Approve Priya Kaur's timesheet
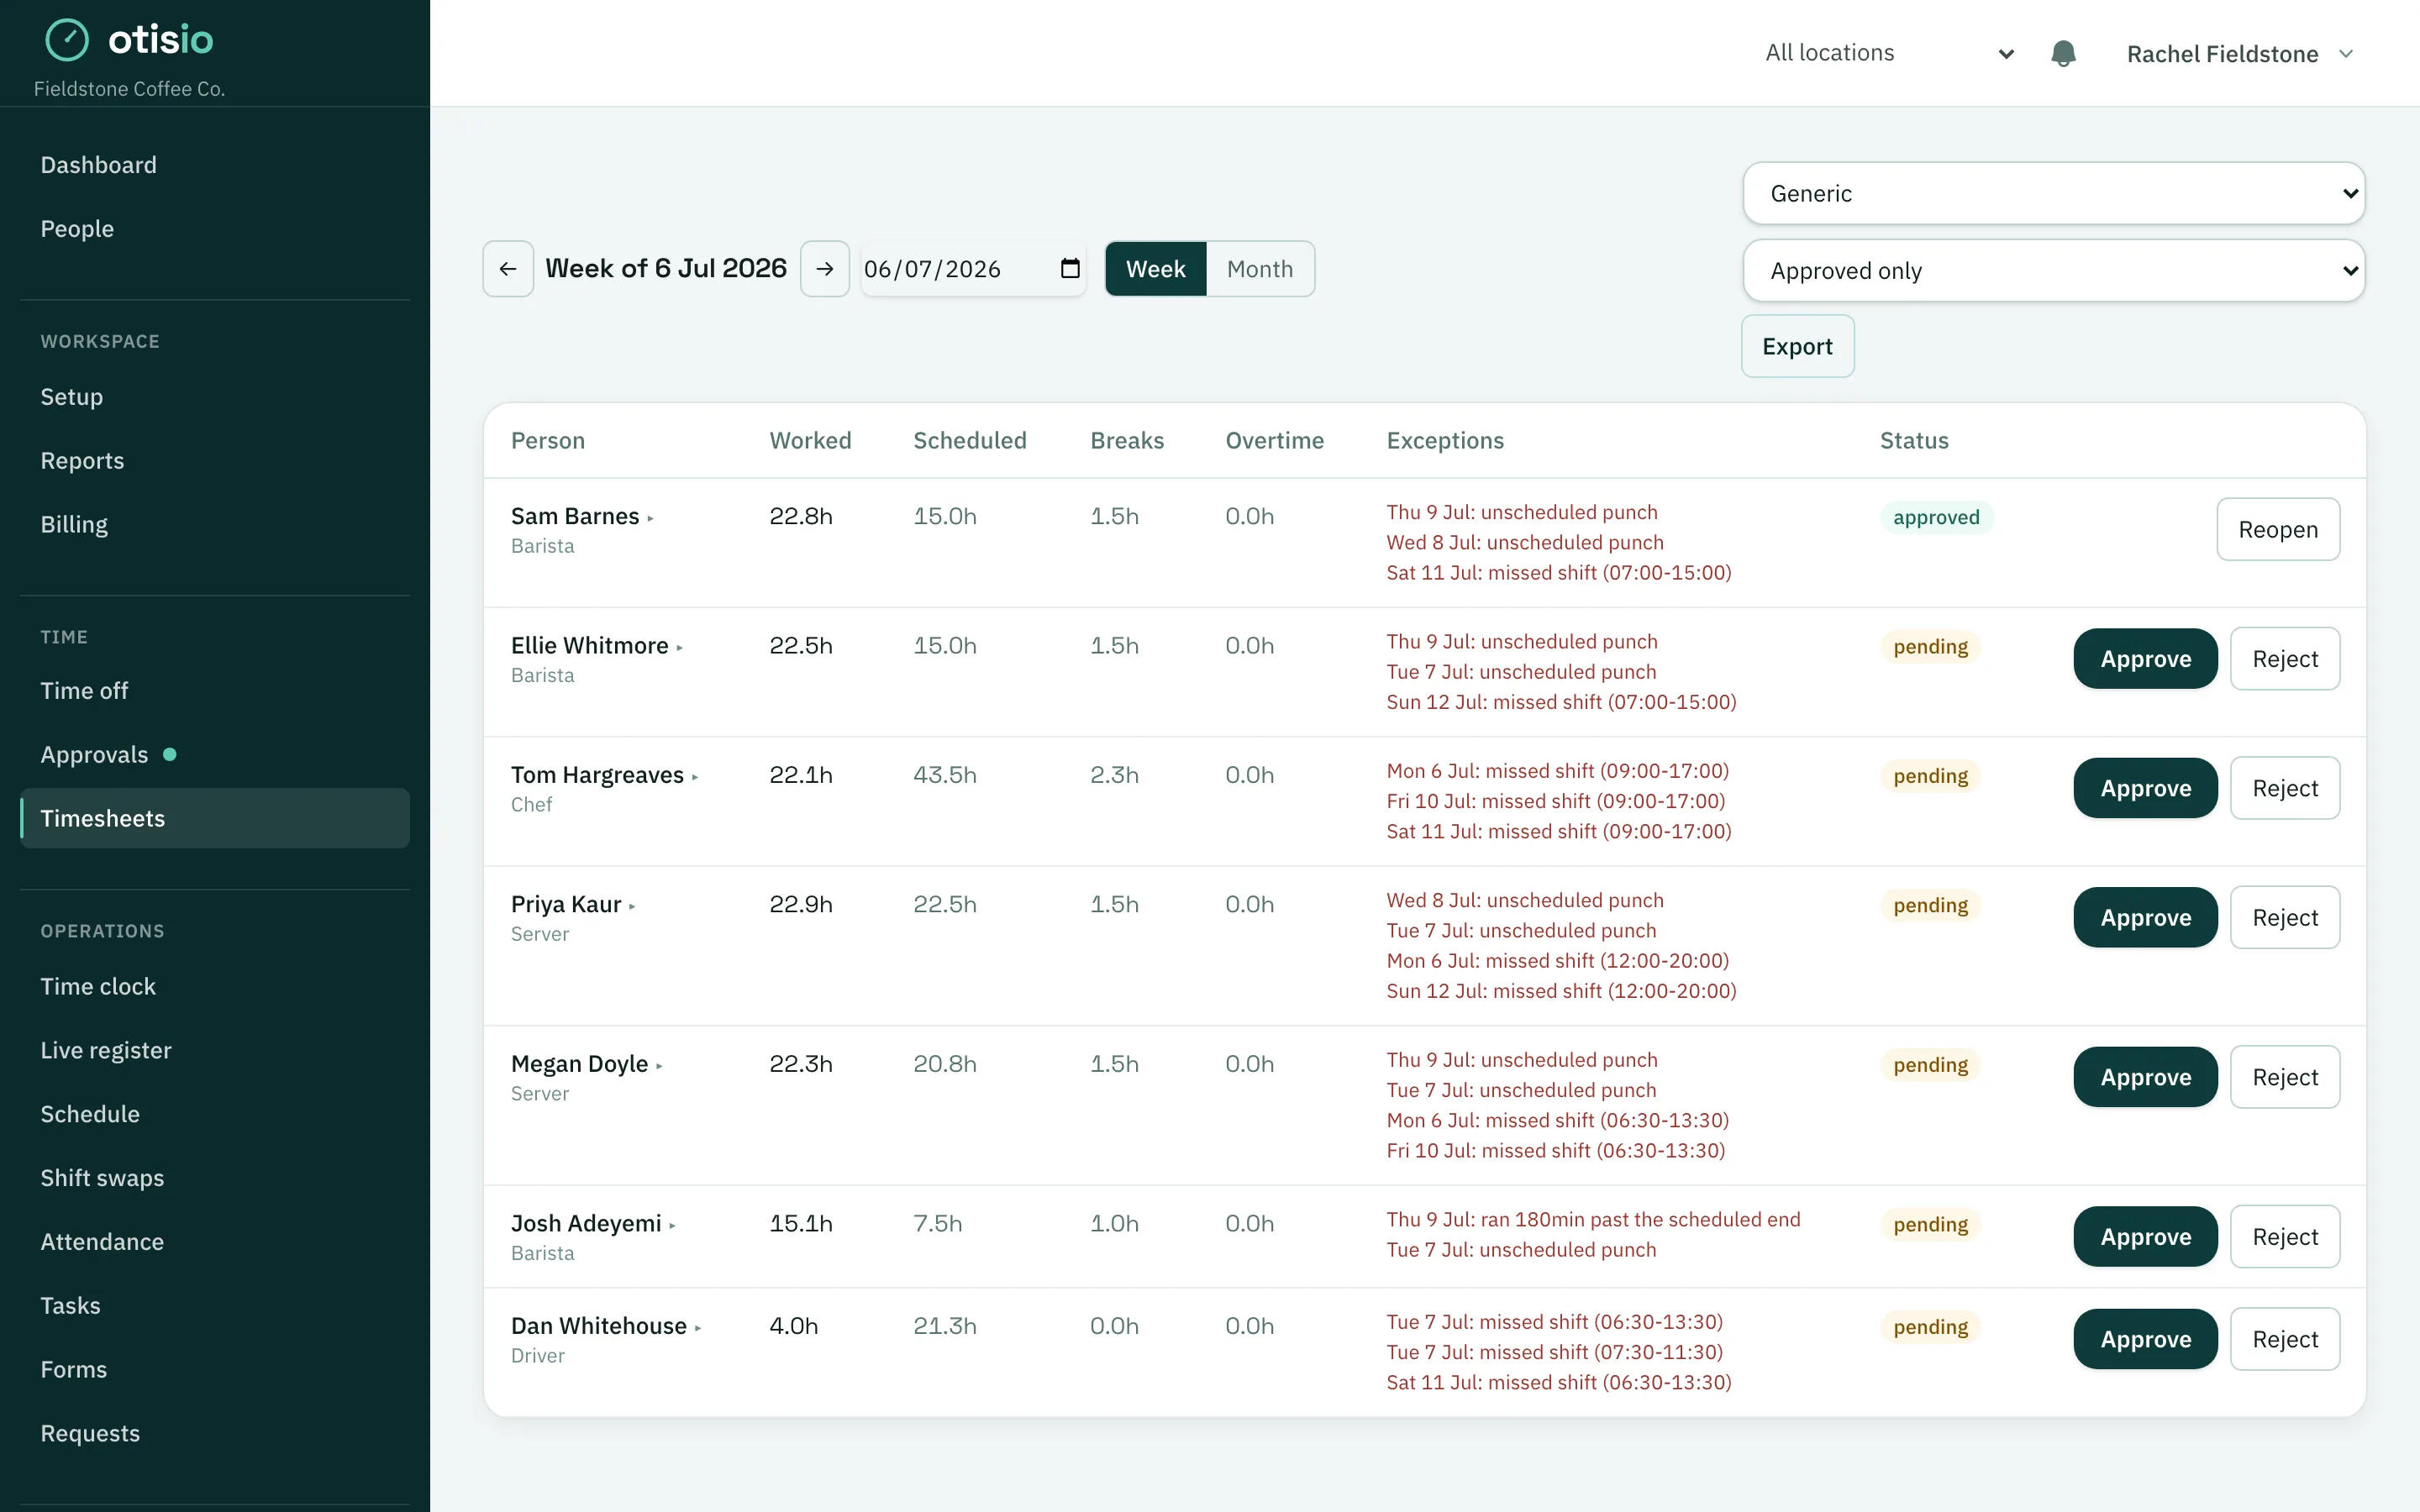 pos(2145,917)
